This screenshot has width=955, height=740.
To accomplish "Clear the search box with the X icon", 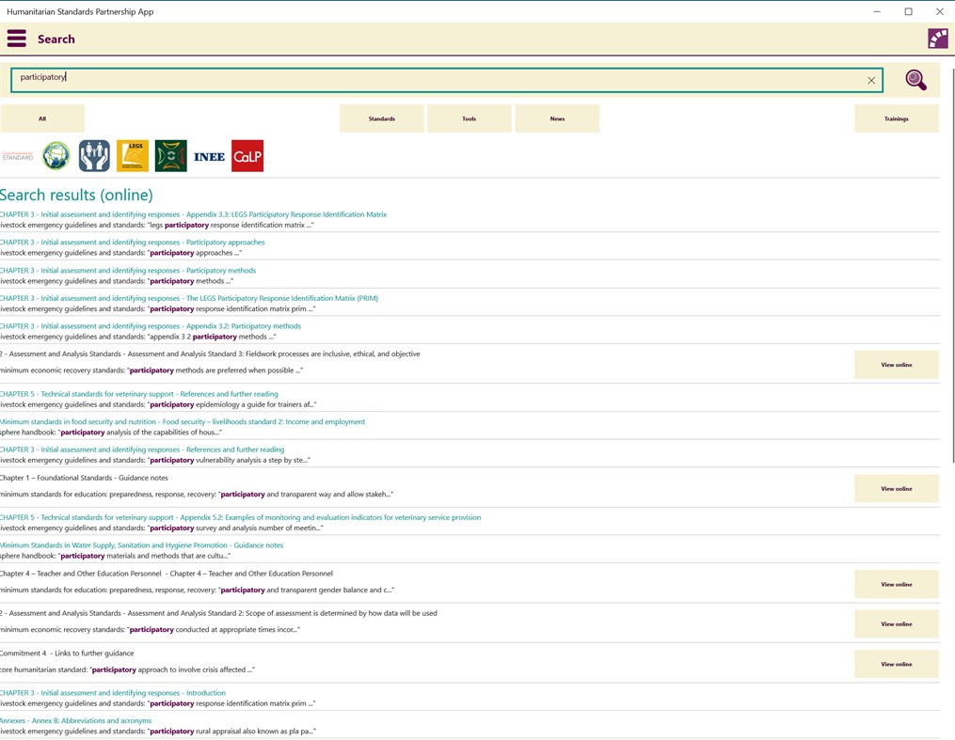I will coord(870,80).
